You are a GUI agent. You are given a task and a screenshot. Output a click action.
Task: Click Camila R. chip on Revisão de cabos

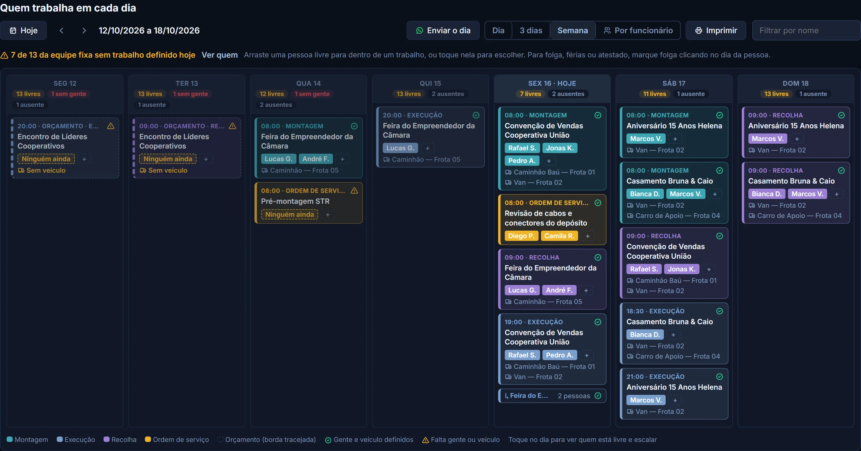559,236
